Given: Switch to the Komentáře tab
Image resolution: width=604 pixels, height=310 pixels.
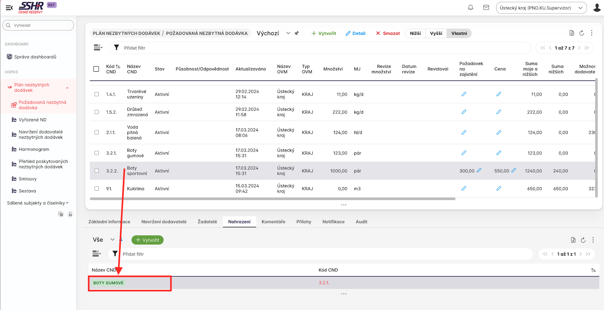Looking at the screenshot, I should 273,222.
